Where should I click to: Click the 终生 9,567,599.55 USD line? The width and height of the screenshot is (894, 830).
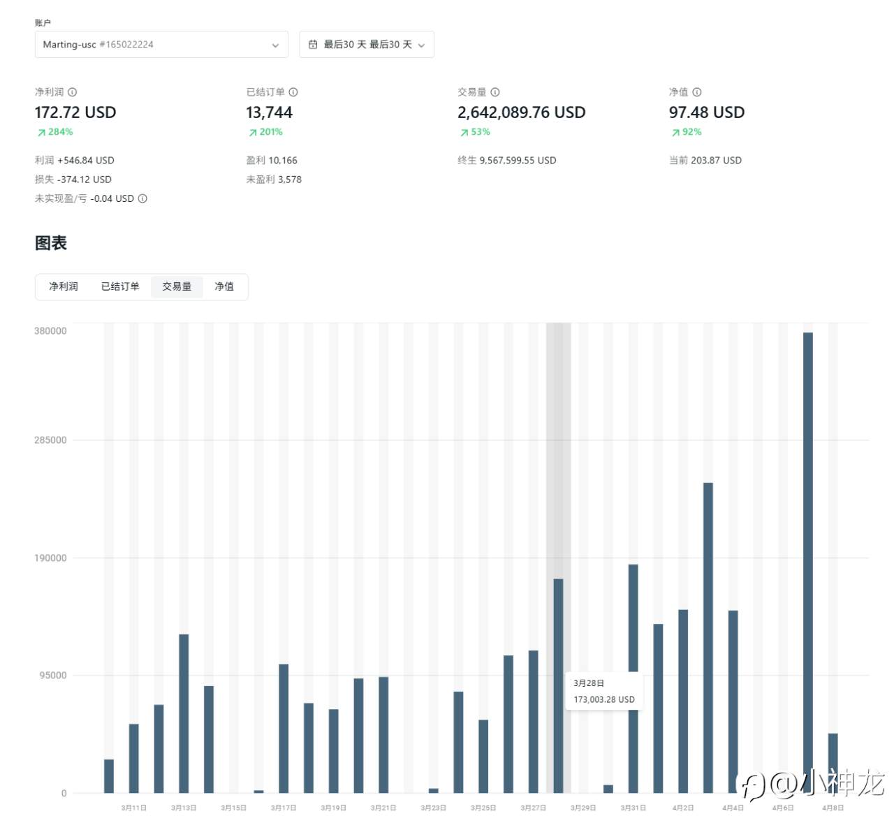click(x=507, y=161)
